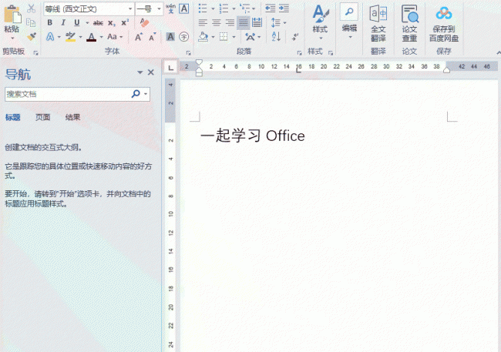Toggle Subscript formatting
The image size is (501, 352).
click(x=112, y=23)
